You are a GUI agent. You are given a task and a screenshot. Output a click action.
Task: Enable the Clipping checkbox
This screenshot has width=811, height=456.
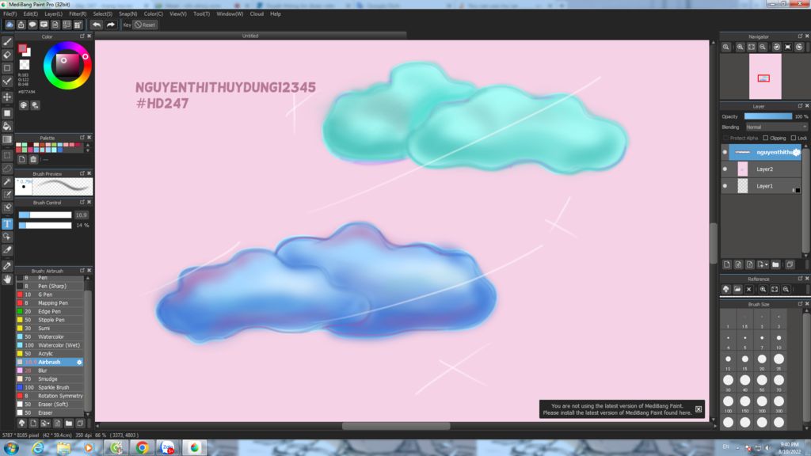766,138
